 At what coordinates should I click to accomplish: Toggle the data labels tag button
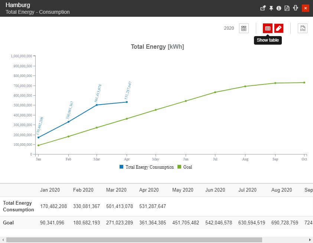click(279, 28)
